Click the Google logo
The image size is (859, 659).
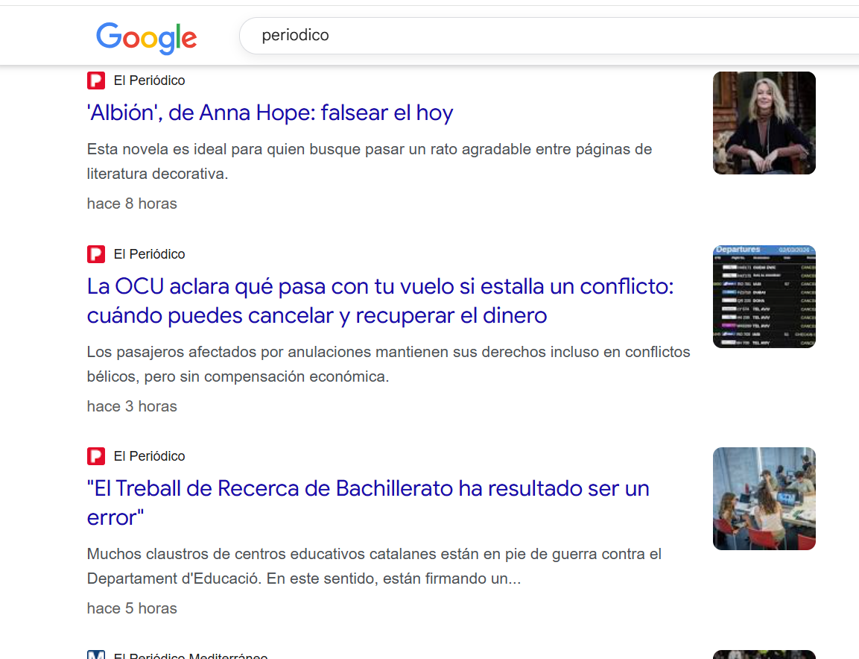click(146, 37)
